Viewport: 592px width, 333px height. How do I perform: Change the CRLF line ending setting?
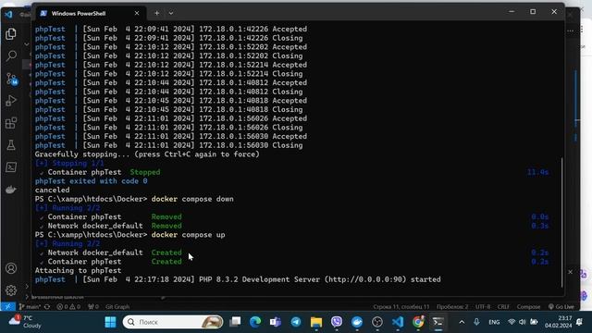[x=503, y=306]
